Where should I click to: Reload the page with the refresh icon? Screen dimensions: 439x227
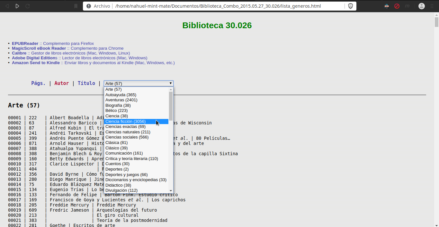tap(28, 6)
